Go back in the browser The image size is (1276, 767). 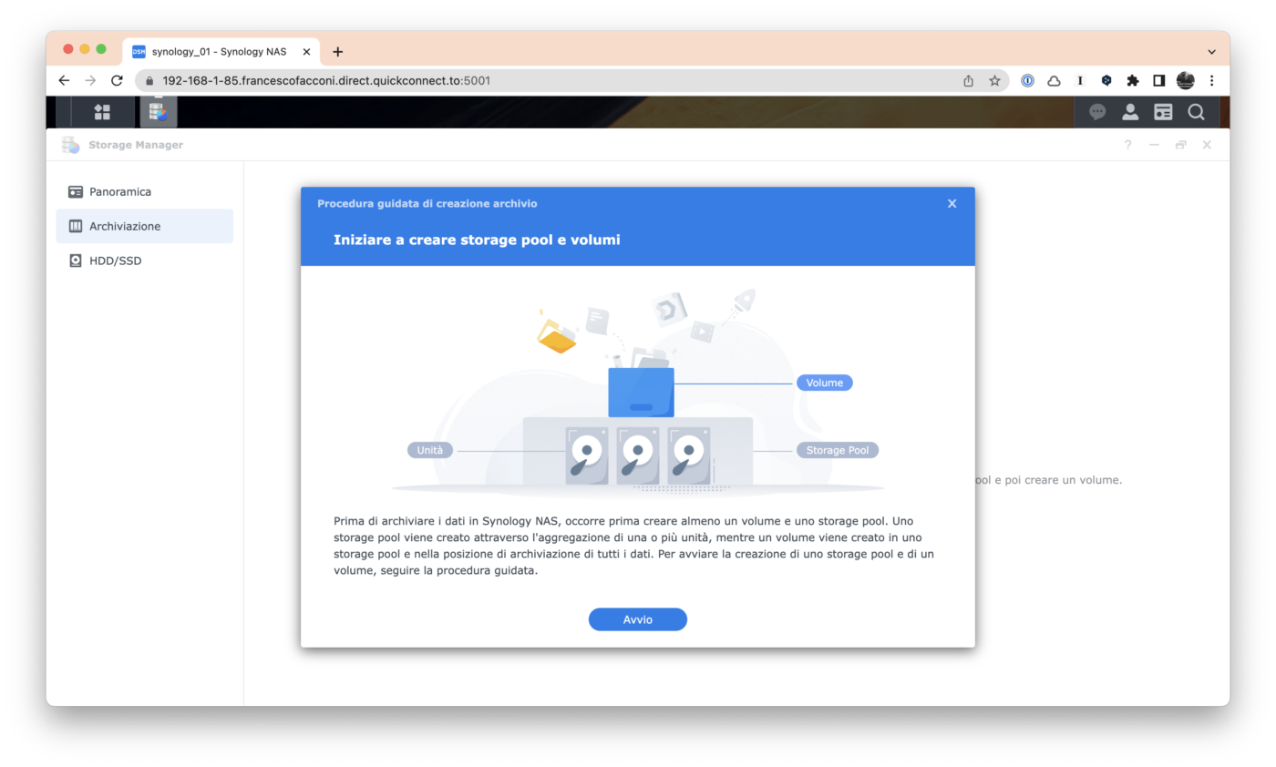64,80
